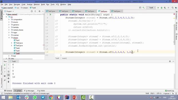Open the Event Log
The image size is (178, 100).
tap(169, 91)
